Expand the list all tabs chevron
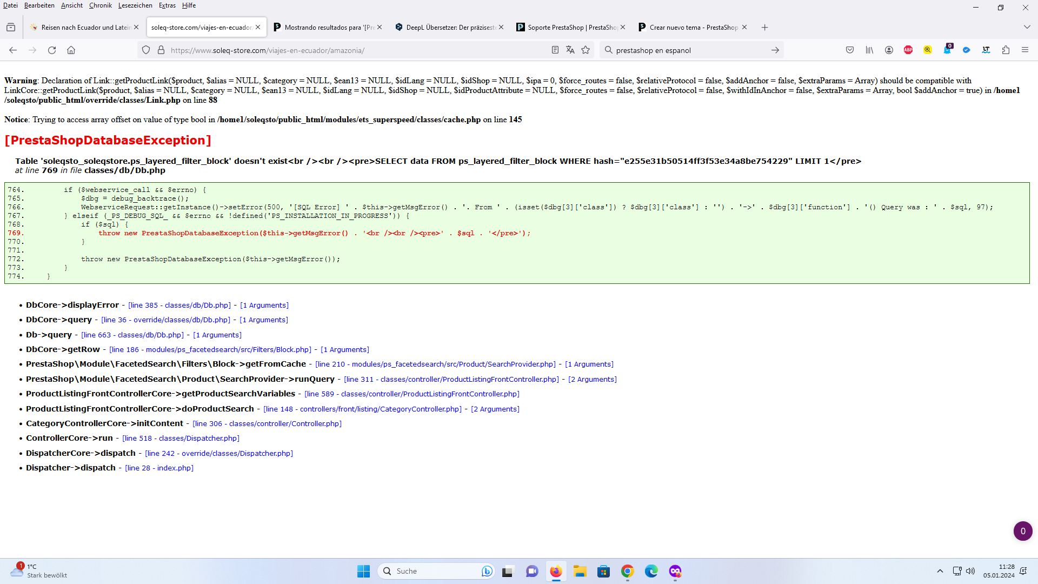The image size is (1038, 584). click(x=1027, y=28)
